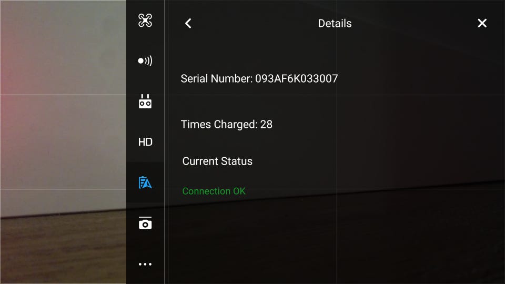Open general settings three-dots icon

click(145, 264)
